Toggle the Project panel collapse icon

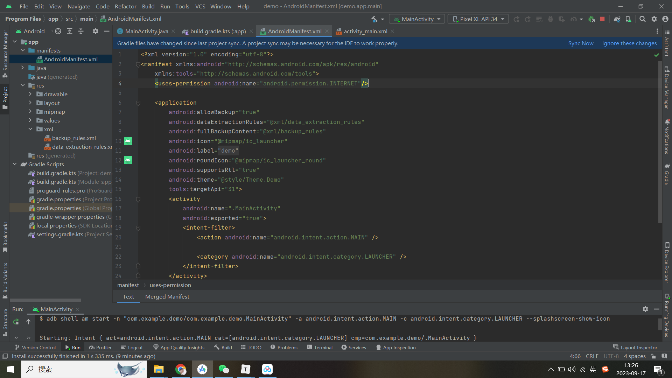pos(107,31)
